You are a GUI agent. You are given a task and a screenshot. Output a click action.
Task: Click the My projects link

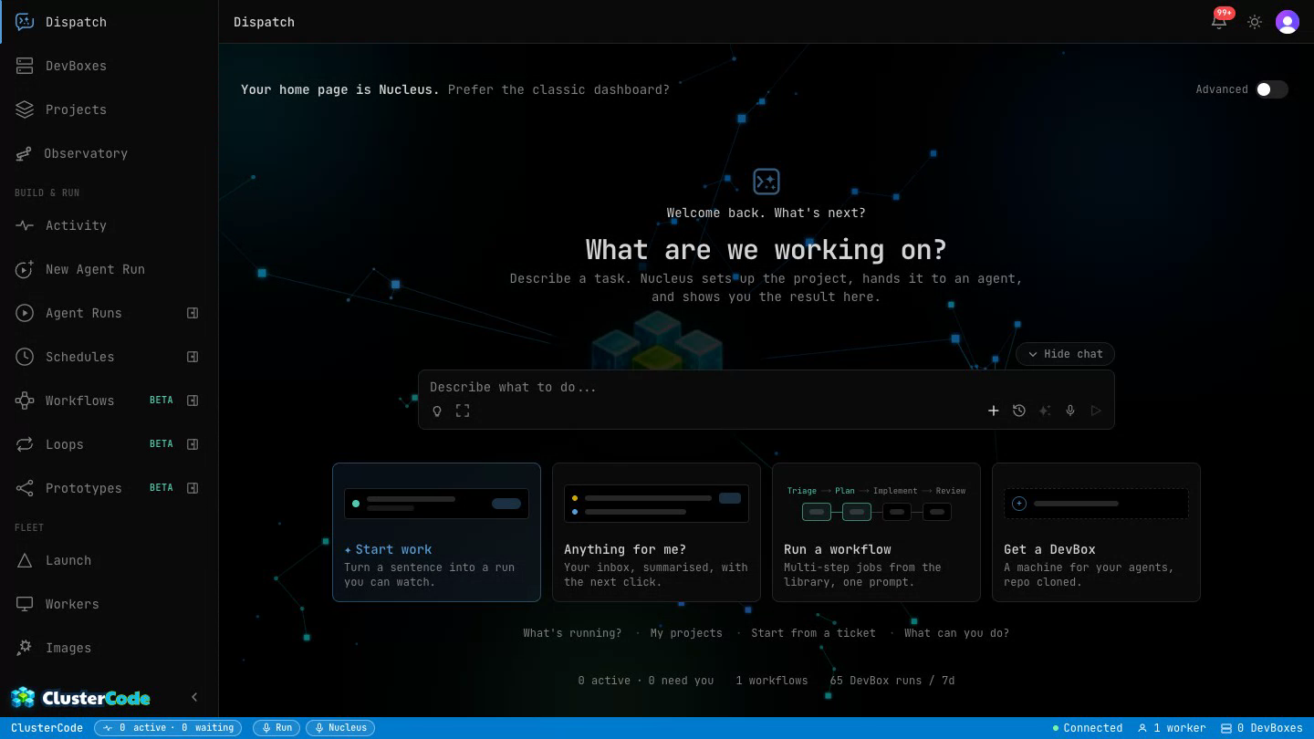tap(686, 633)
